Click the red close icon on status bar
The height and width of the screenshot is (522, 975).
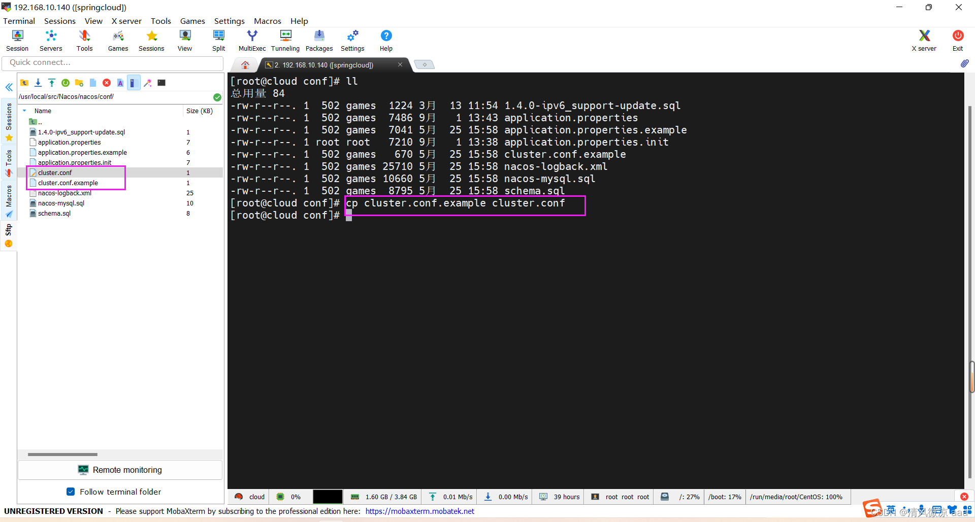click(964, 497)
